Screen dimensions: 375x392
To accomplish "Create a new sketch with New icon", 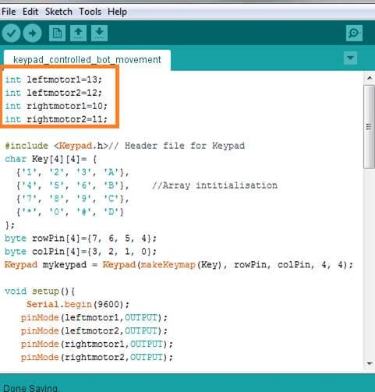I will (57, 33).
